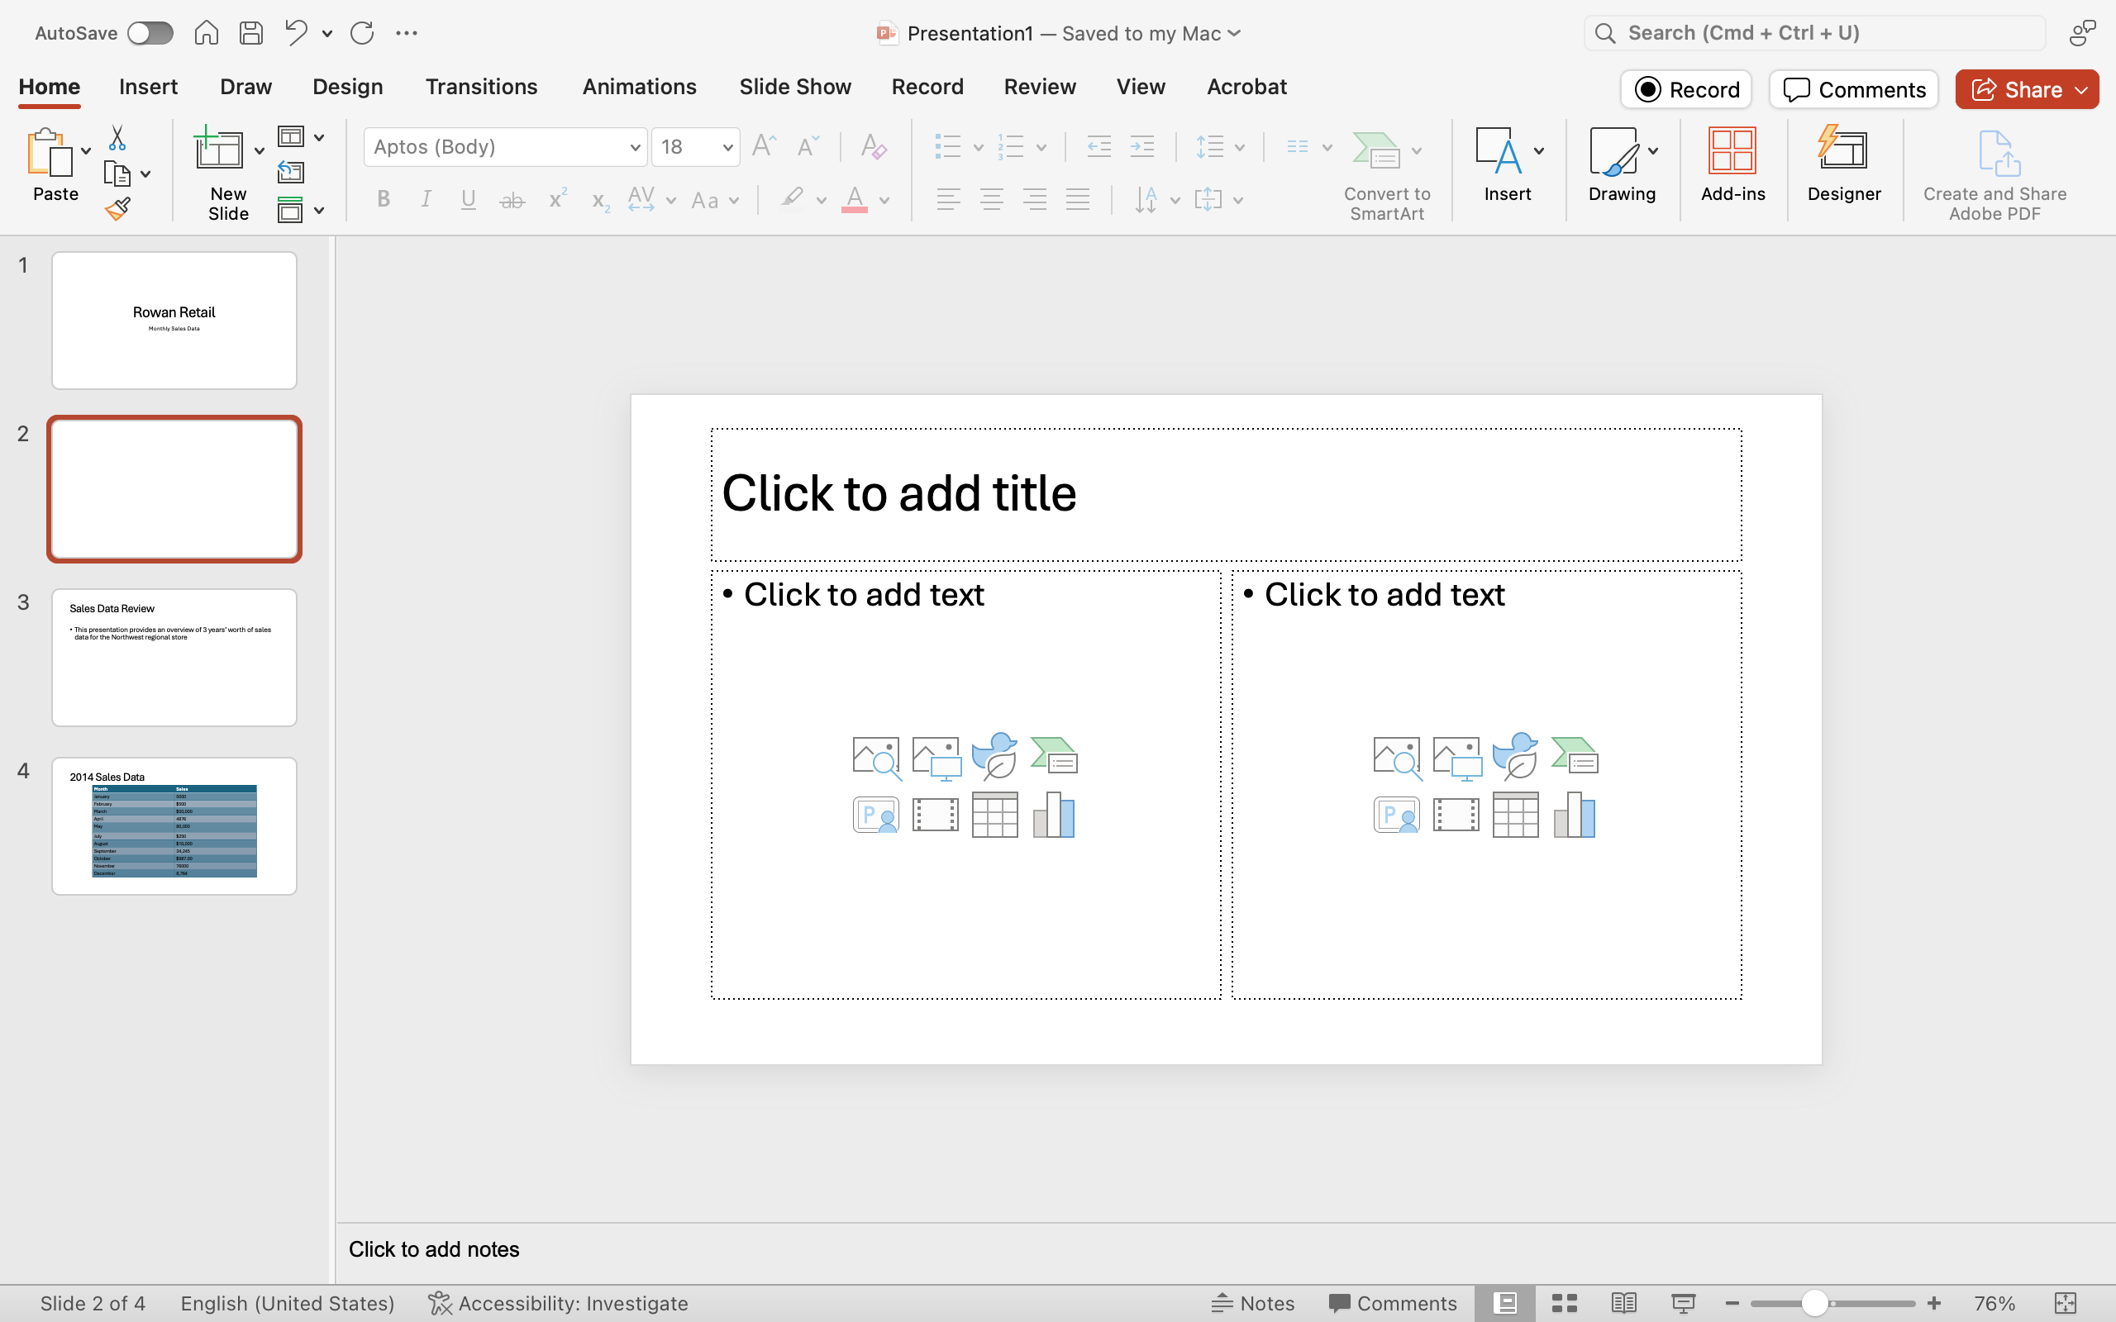
Task: Open the slide Layout dropdown
Action: pyautogui.click(x=300, y=137)
